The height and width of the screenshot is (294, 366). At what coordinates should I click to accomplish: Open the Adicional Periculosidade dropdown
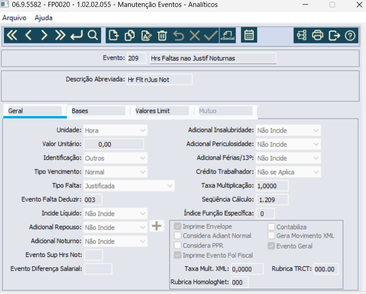click(x=288, y=144)
